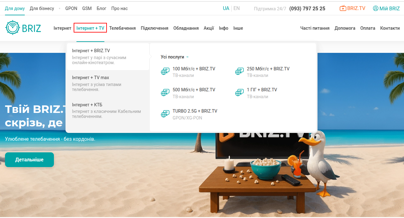
Task: Click the globe icon beside 250 Мбіт/с + BRIZ.TV
Action: [239, 72]
